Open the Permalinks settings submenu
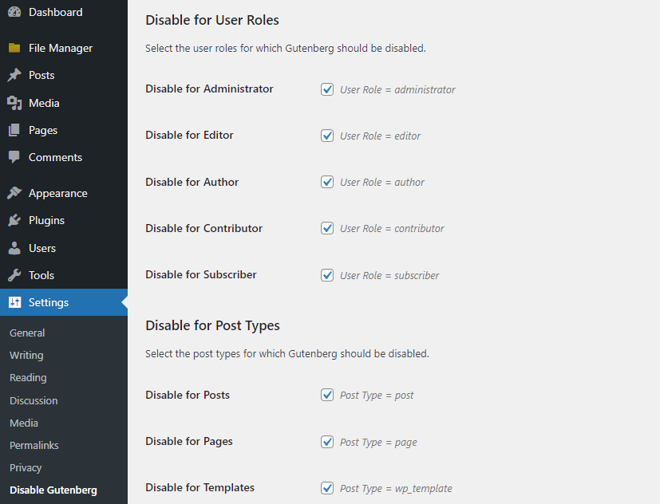Viewport: 660px width, 504px height. [34, 445]
